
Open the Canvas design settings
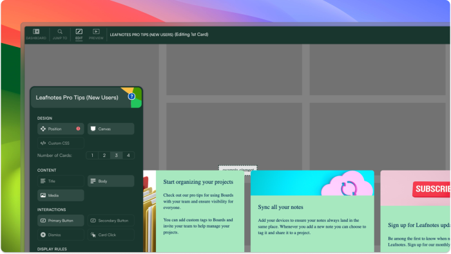(x=111, y=129)
